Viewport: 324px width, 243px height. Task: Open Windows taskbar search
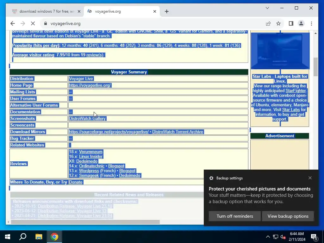(x=23, y=237)
